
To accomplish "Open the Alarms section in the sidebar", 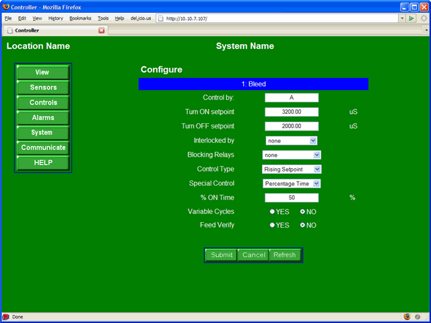I will pos(43,118).
